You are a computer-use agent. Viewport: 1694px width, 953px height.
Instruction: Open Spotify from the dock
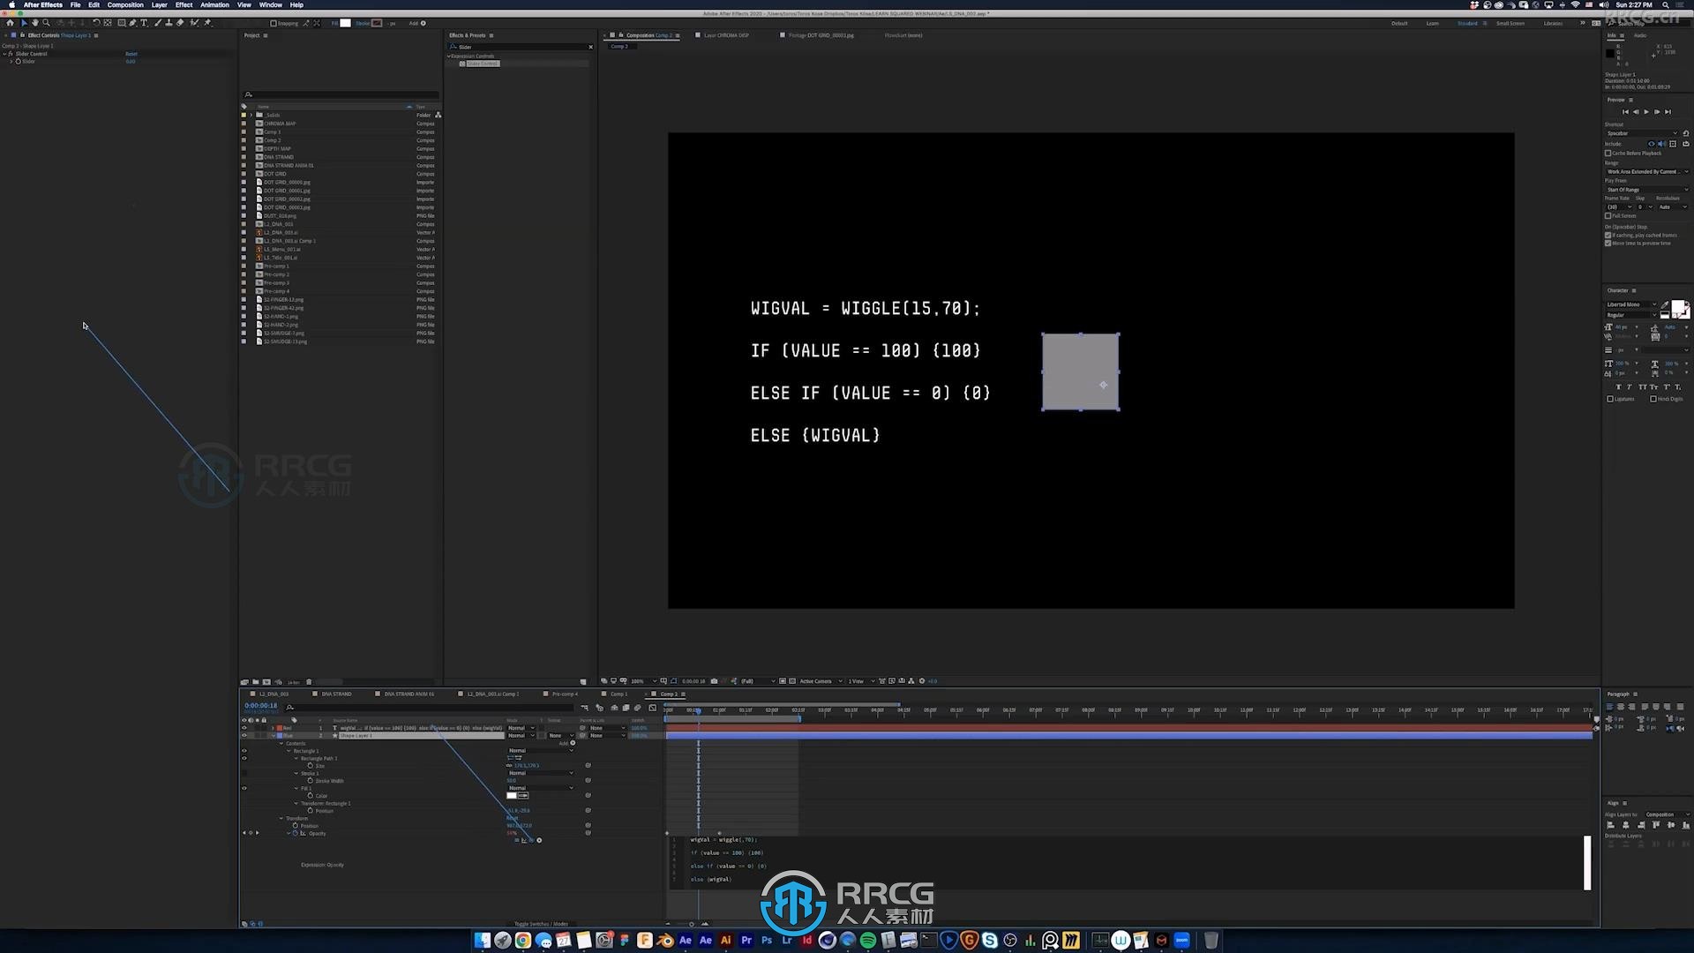click(x=868, y=941)
